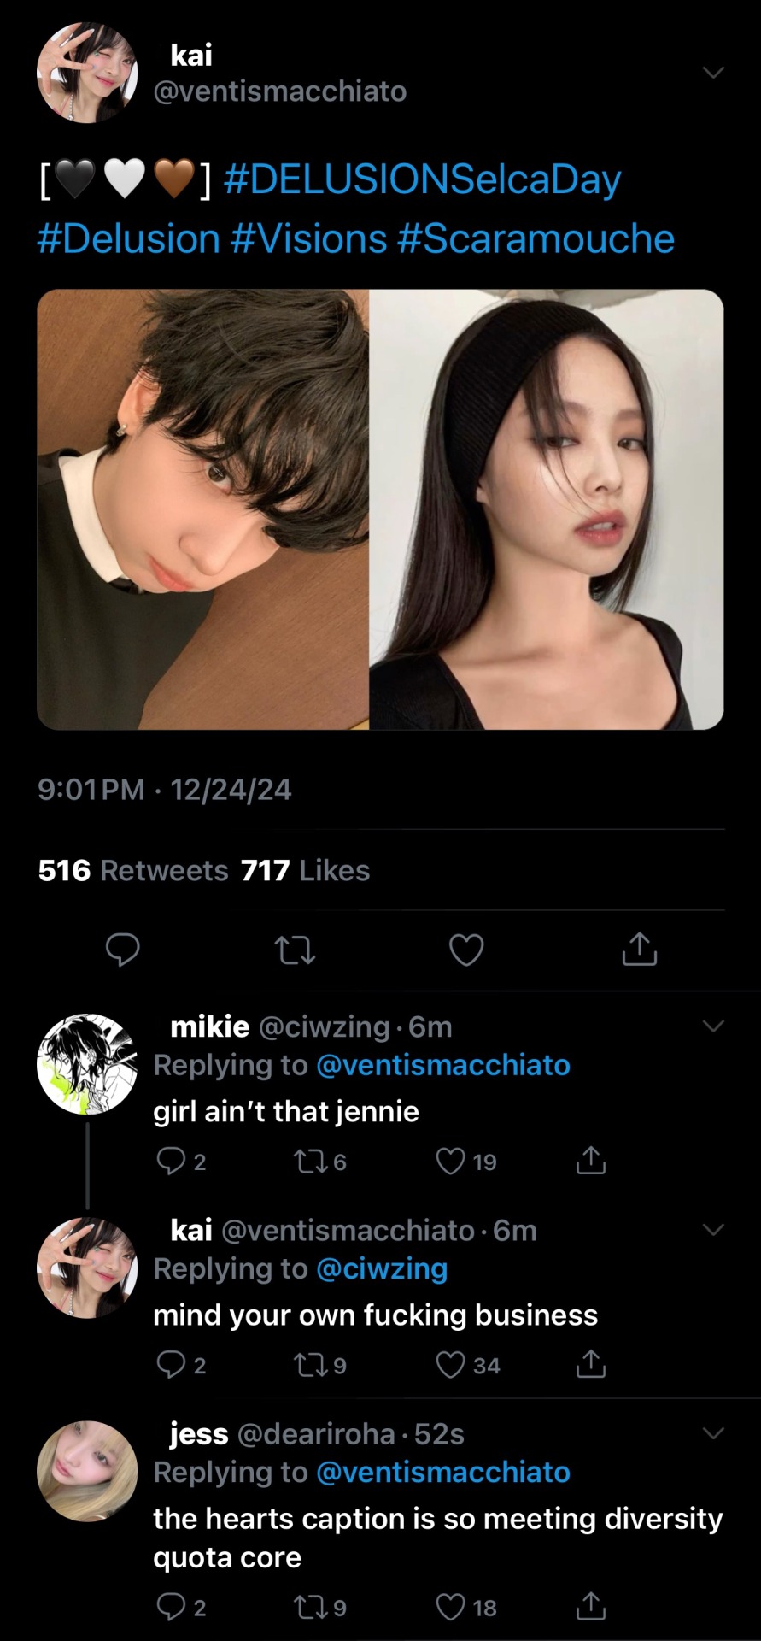This screenshot has height=1641, width=761.
Task: Expand options menu on mikie's reply
Action: click(712, 1025)
